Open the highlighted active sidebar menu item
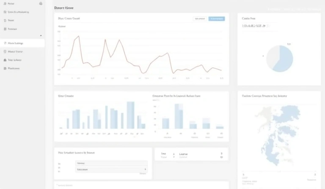This screenshot has width=325, height=189. tap(22, 43)
